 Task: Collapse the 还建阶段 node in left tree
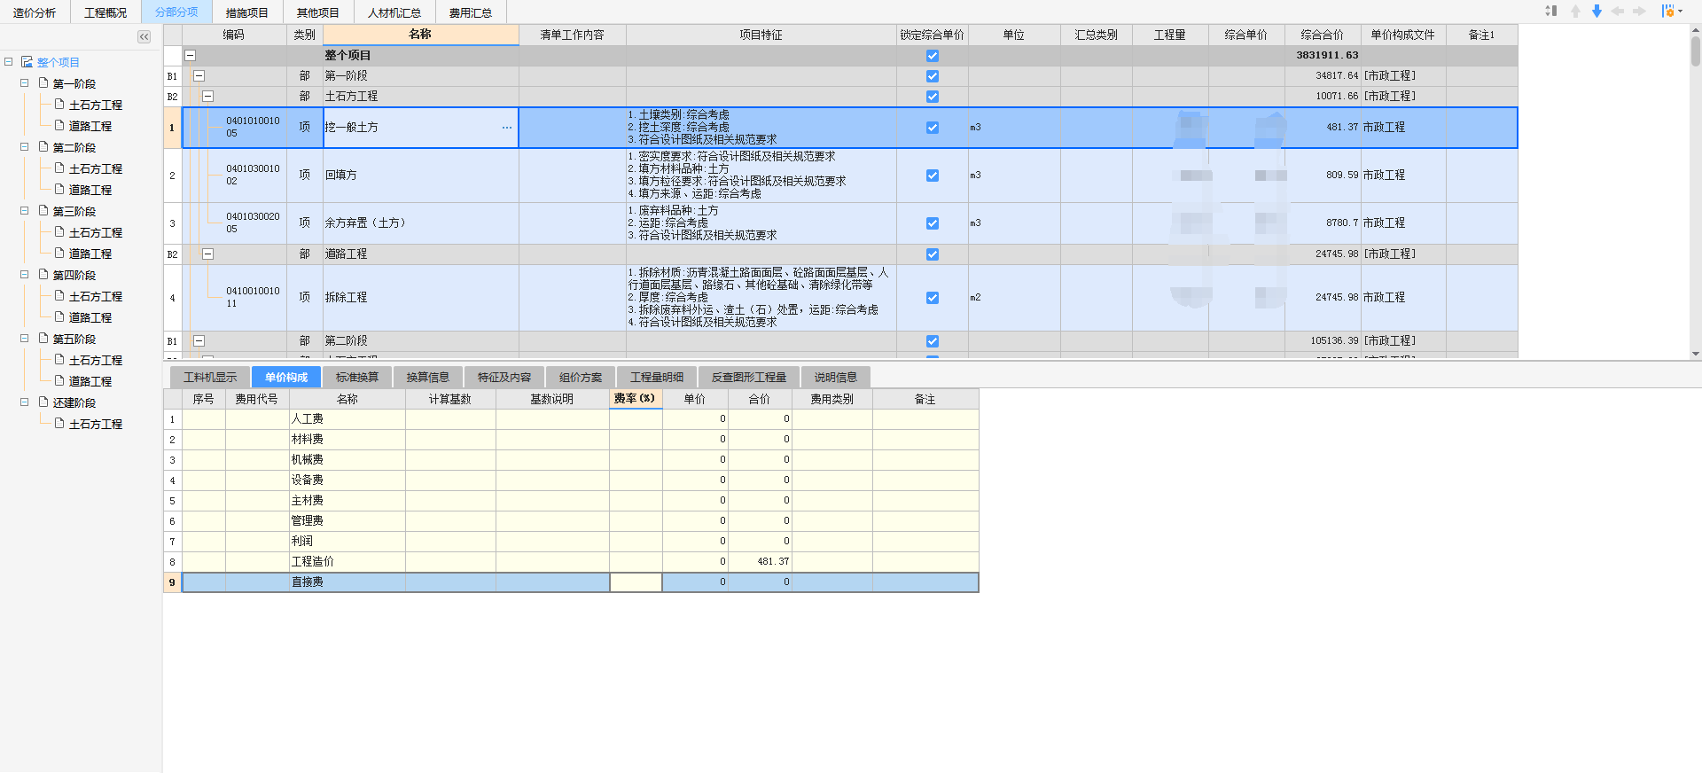pos(25,402)
